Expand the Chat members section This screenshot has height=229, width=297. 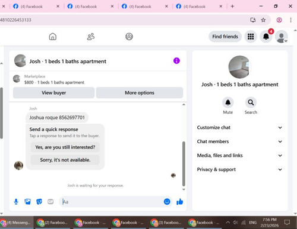(x=239, y=141)
